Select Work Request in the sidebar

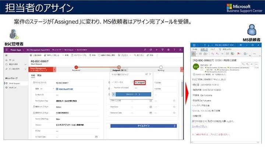[16, 83]
